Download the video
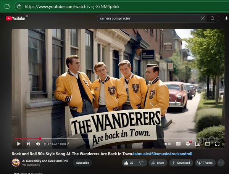 point(181,163)
